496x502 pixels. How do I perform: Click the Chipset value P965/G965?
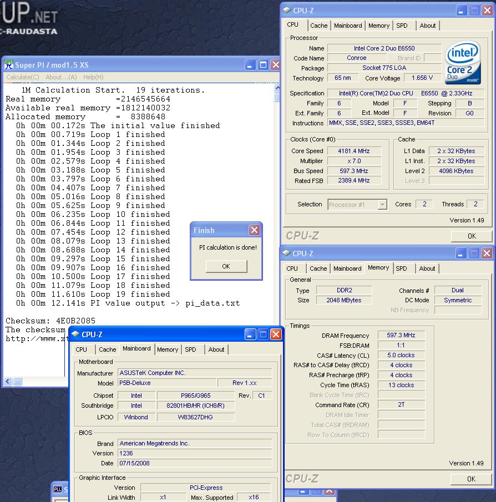pyautogui.click(x=196, y=395)
